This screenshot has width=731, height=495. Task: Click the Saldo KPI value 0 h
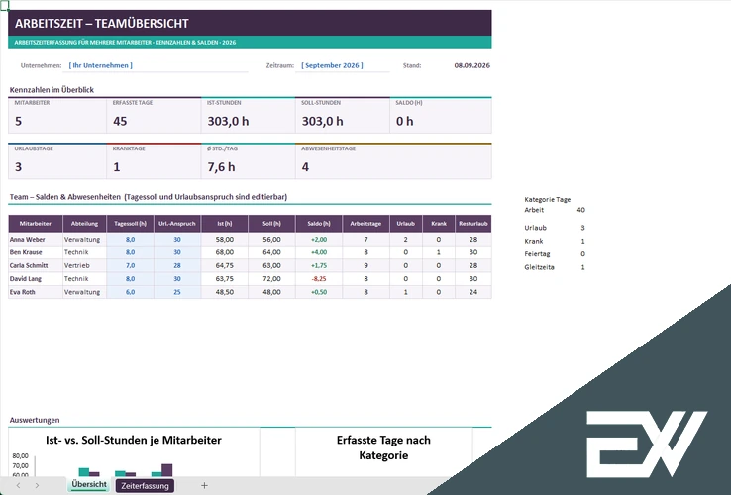405,121
